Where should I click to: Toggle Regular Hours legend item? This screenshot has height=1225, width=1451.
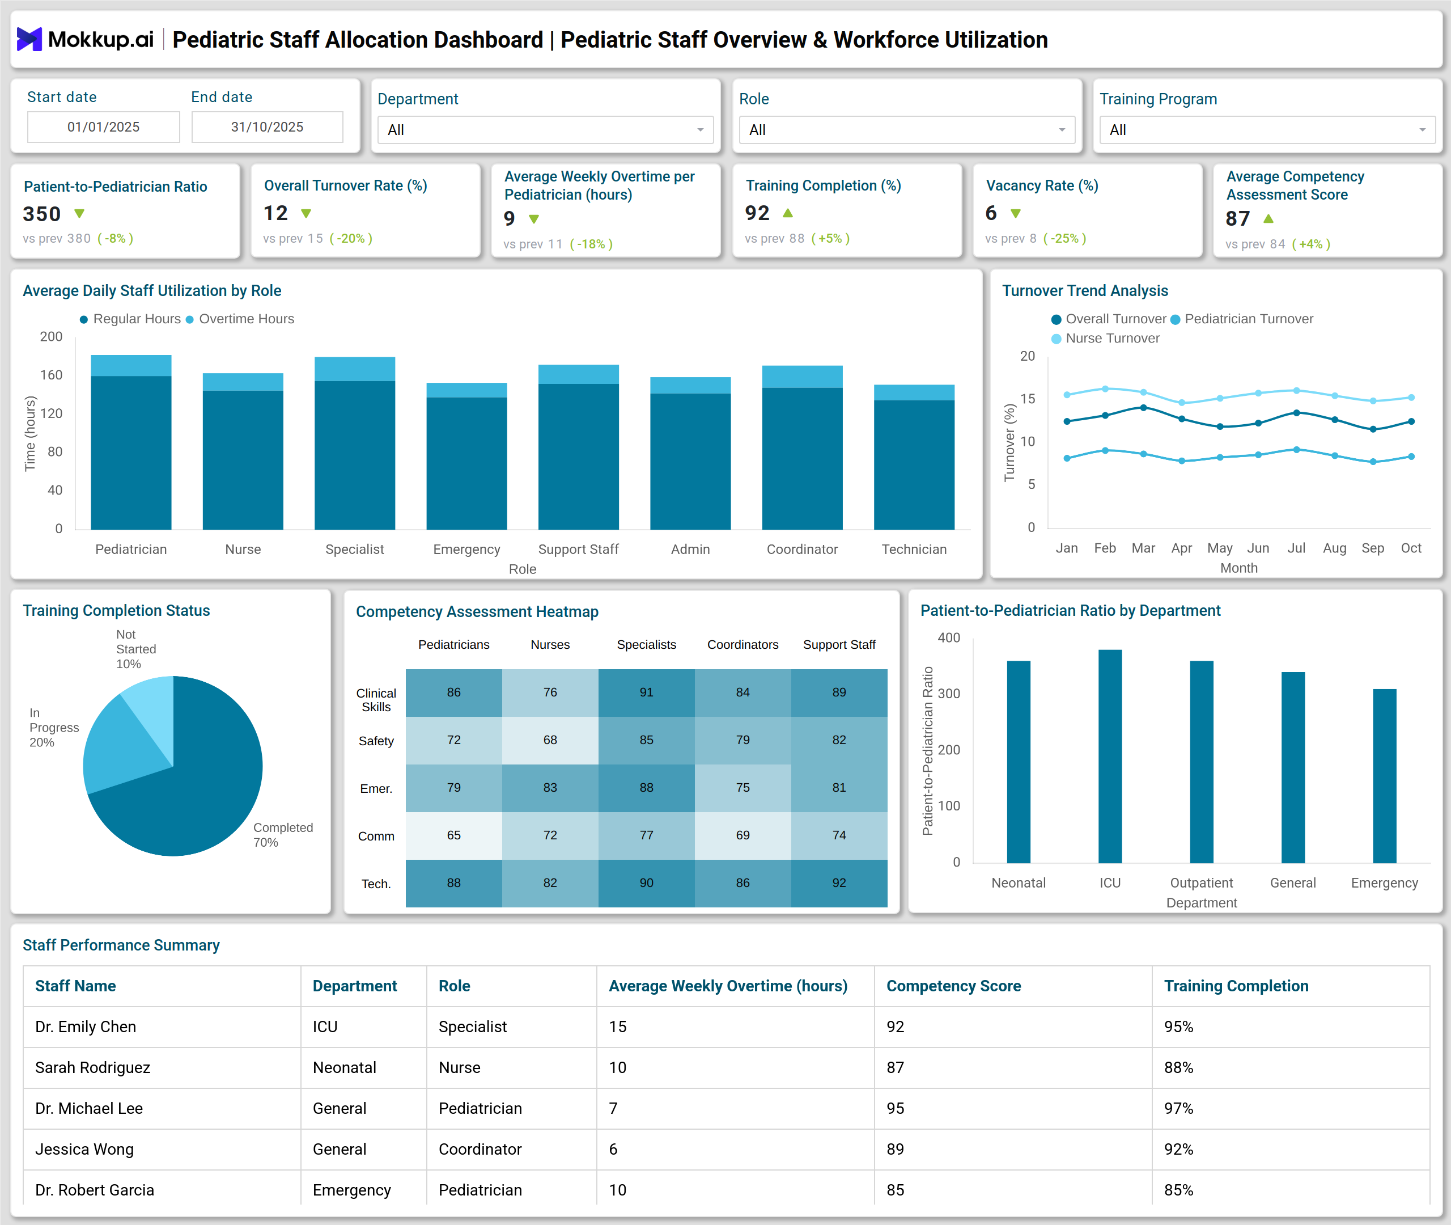130,319
